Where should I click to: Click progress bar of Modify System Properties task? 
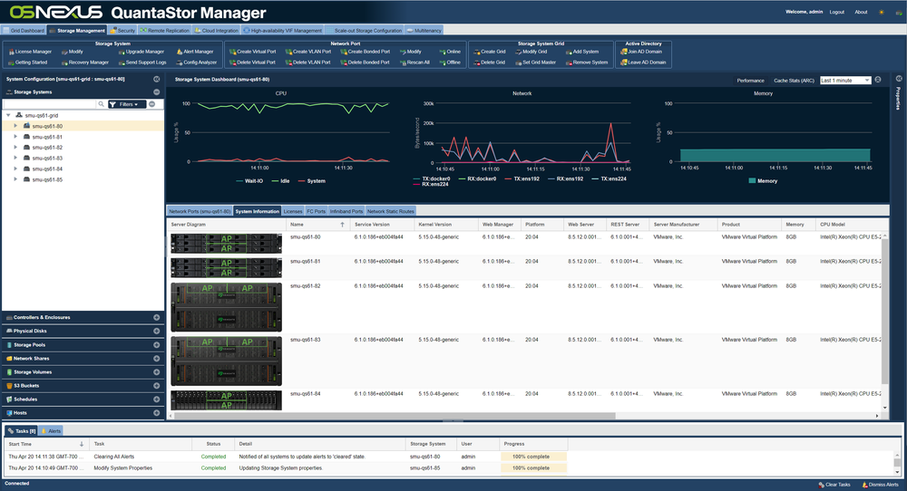tap(533, 467)
